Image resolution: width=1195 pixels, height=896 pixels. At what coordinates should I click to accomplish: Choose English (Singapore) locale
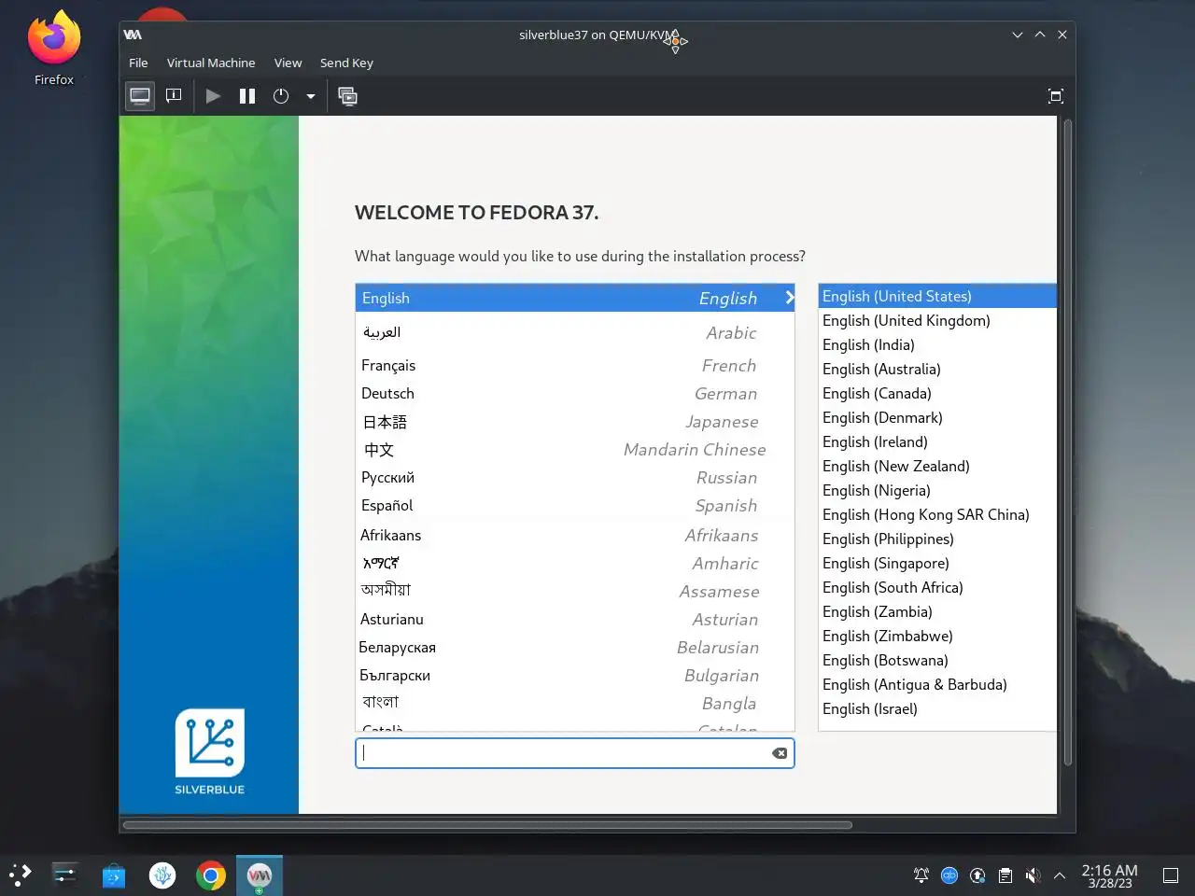937,563
